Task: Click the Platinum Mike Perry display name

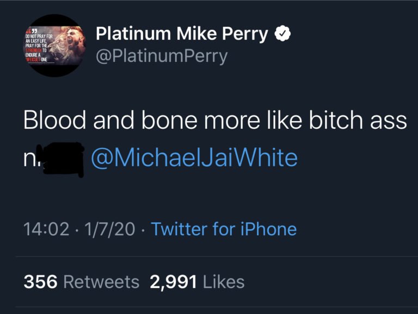Action: pos(182,34)
